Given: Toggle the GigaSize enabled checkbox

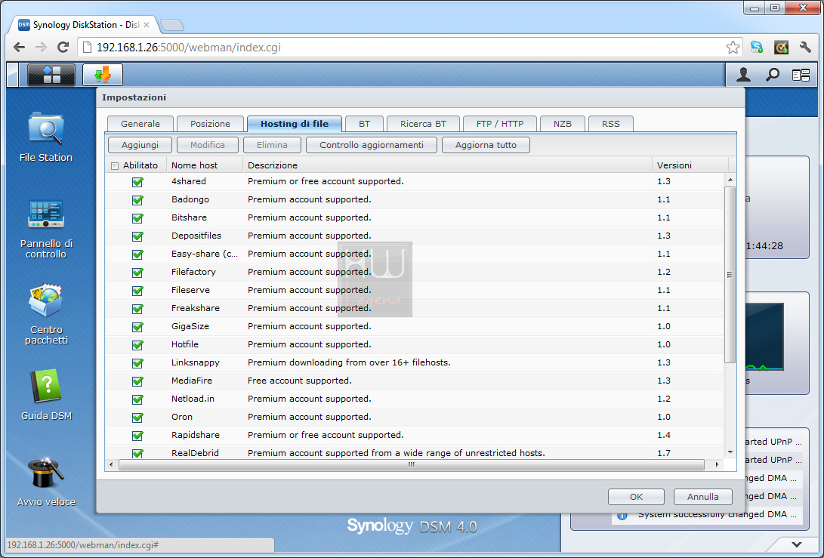Looking at the screenshot, I should pyautogui.click(x=137, y=327).
